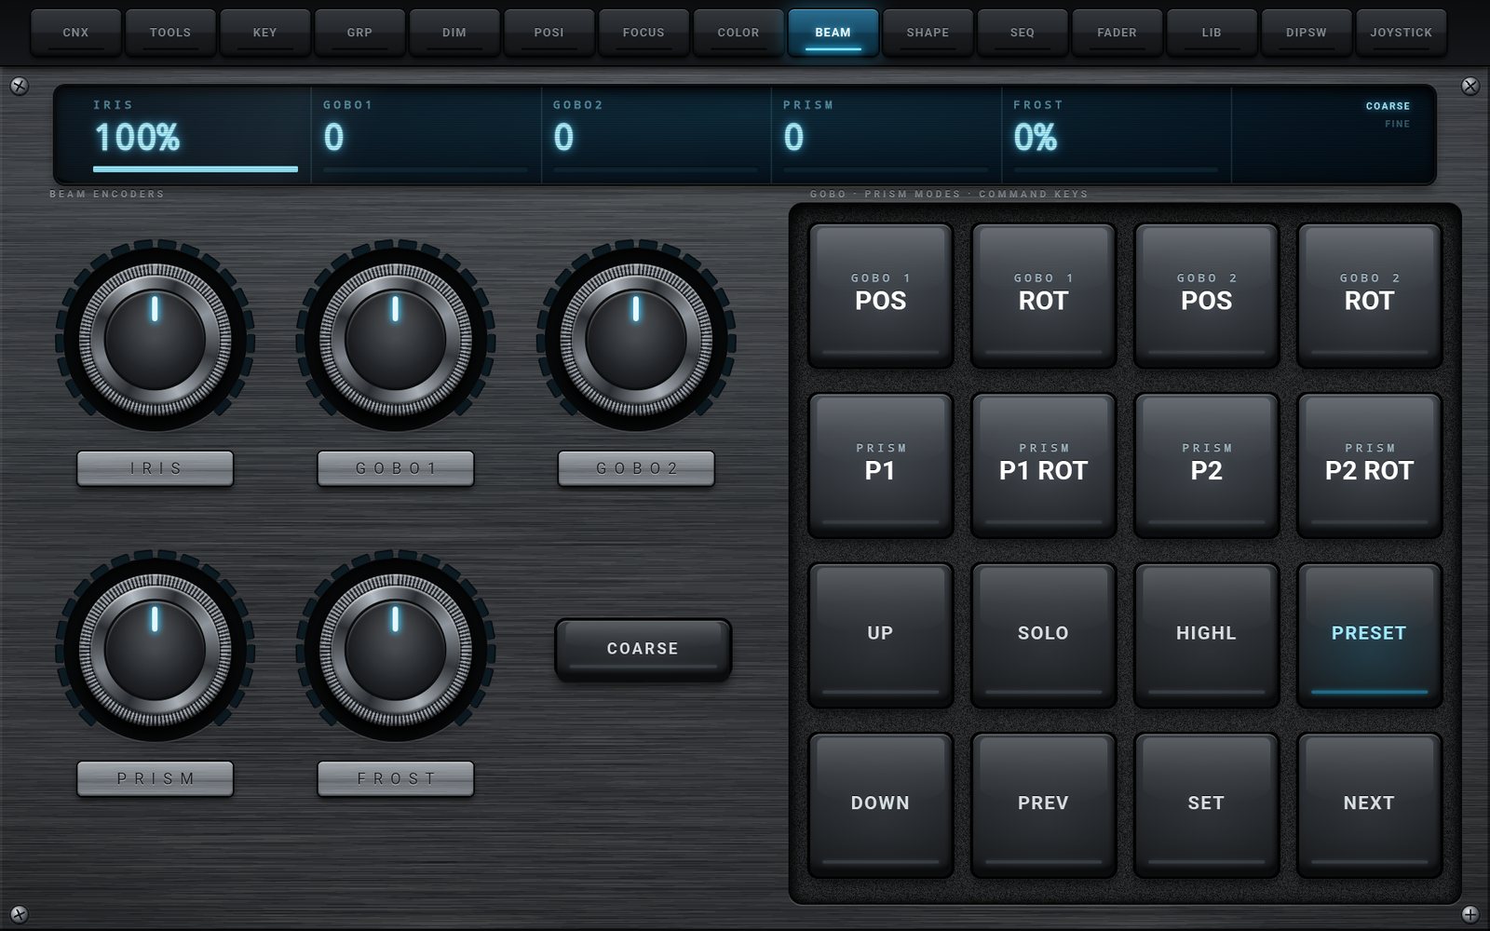This screenshot has width=1490, height=931.
Task: Activate the Prism P1 ROT key
Action: [x=1043, y=464]
